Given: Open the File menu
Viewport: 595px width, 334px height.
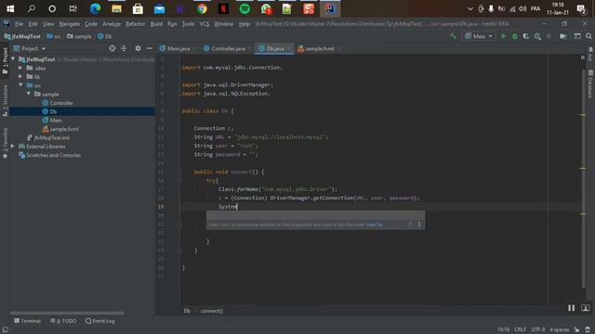Looking at the screenshot, I should [19, 24].
